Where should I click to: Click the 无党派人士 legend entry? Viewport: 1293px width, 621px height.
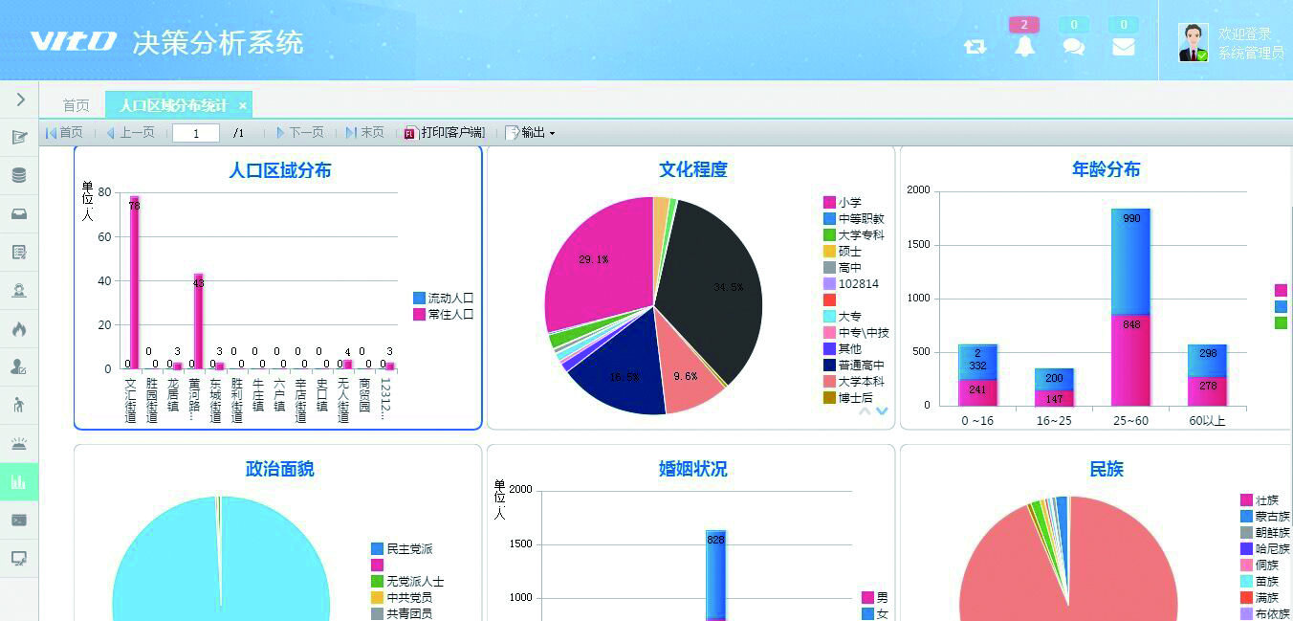(x=407, y=582)
